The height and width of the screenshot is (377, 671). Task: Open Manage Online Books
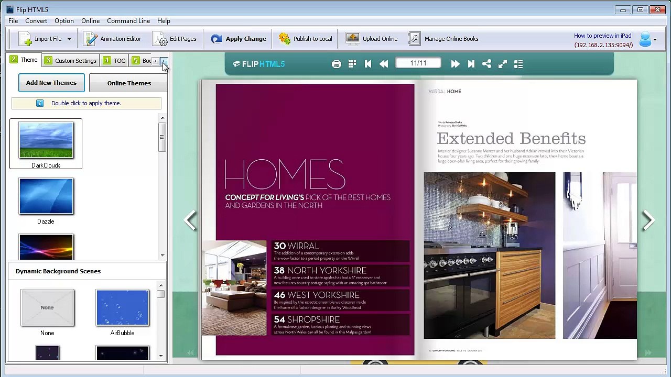[x=443, y=39]
